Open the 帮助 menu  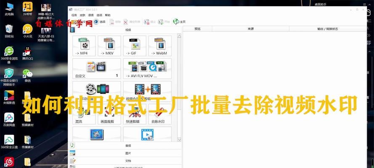(108, 15)
